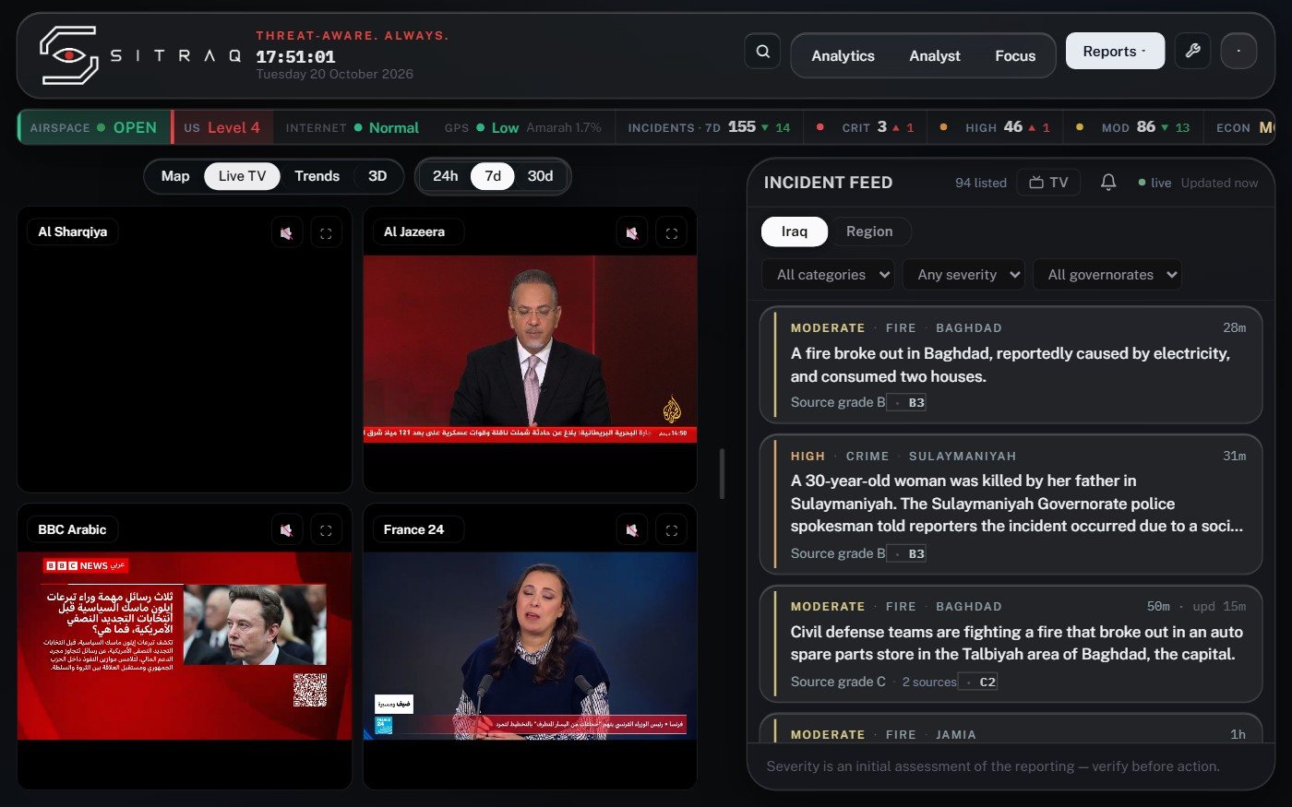This screenshot has height=807, width=1292.
Task: Click the AIRSPACE OPEN status indicator
Action: pos(93,127)
